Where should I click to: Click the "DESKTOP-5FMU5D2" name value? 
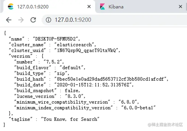coord(56,39)
